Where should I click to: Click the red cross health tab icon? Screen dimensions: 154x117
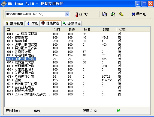click(43, 23)
